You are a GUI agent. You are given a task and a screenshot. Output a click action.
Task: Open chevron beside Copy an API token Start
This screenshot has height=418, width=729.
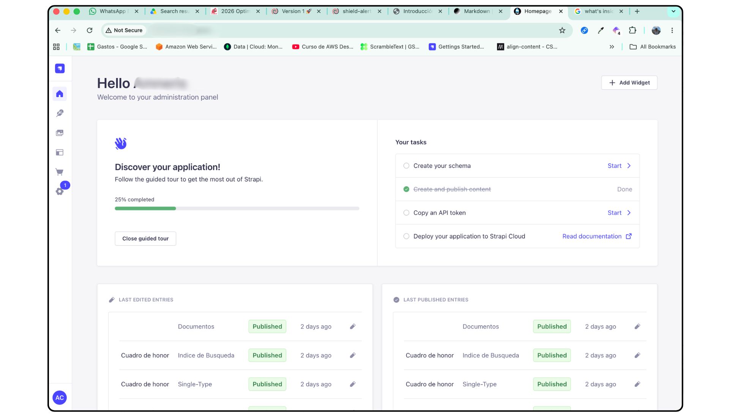pyautogui.click(x=629, y=213)
